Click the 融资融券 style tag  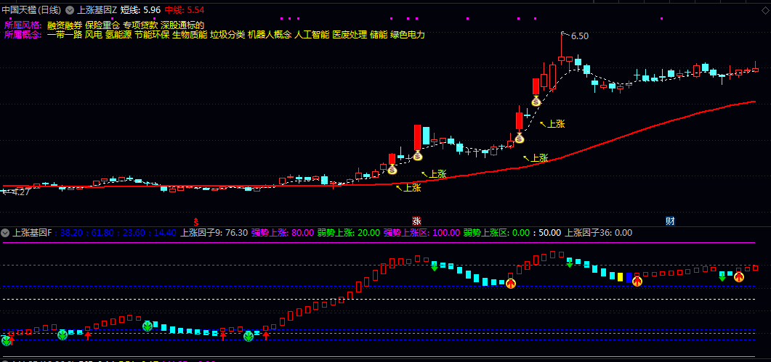click(x=65, y=25)
